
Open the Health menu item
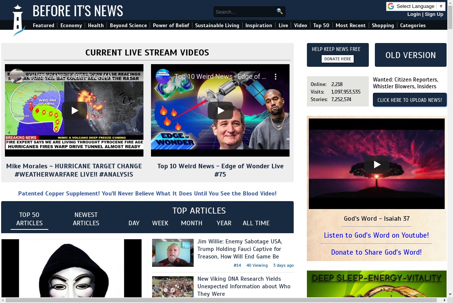pos(96,25)
